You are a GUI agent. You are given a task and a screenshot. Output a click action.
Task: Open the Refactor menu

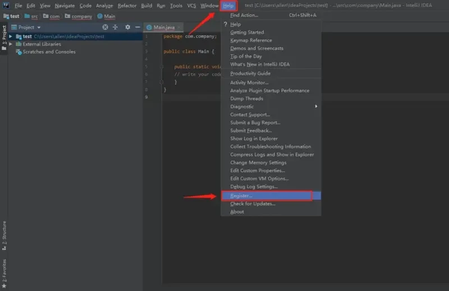click(127, 6)
